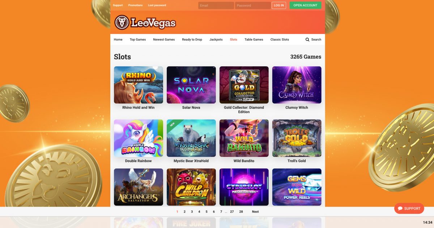Open Gold Collector Diamond Edition game
Image resolution: width=434 pixels, height=228 pixels.
[244, 85]
